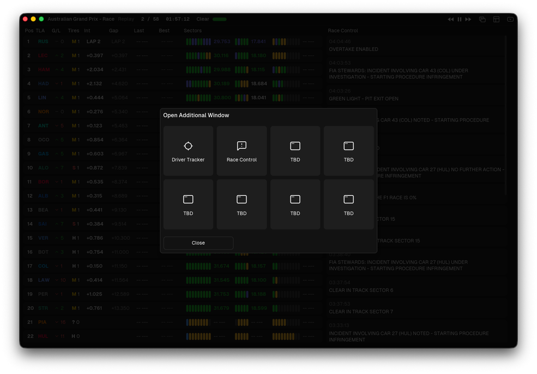Click the Close button in the dialog
Image resolution: width=537 pixels, height=374 pixels.
coord(198,243)
